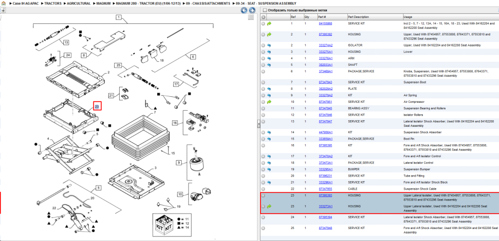
Task: Click 'Suspension Shock Cable' usage text
Action: tap(420, 189)
